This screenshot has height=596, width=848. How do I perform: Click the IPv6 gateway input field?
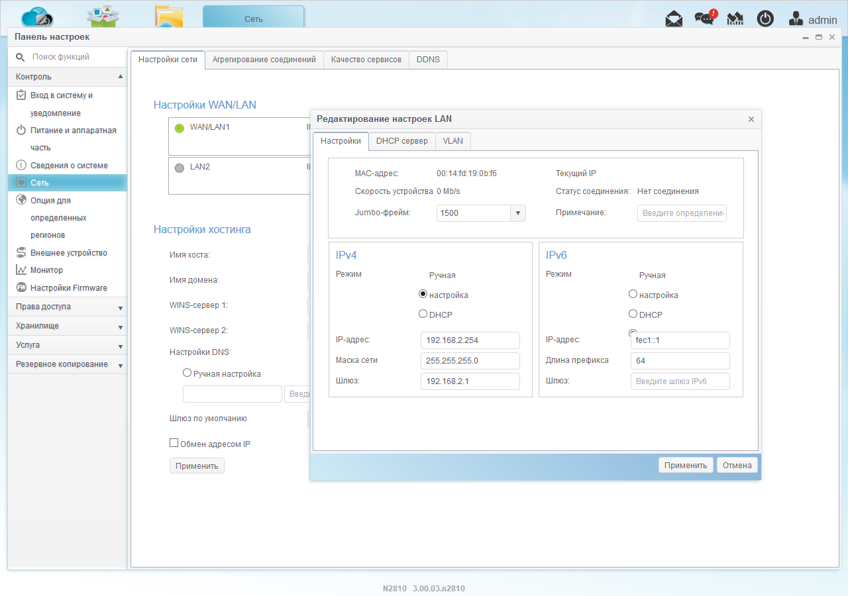[x=680, y=381]
